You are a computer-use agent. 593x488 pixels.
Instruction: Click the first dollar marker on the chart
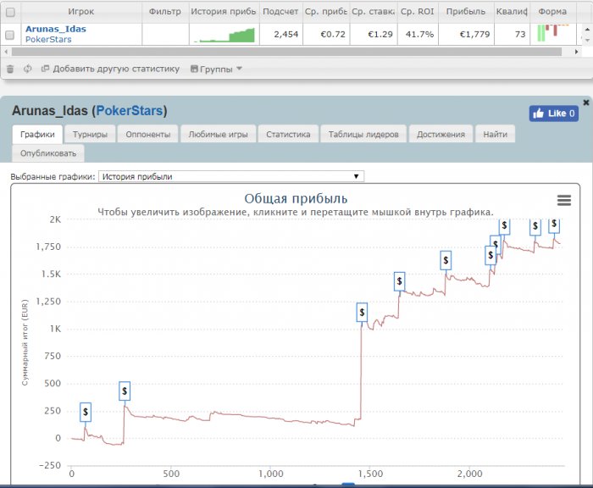coord(86,412)
